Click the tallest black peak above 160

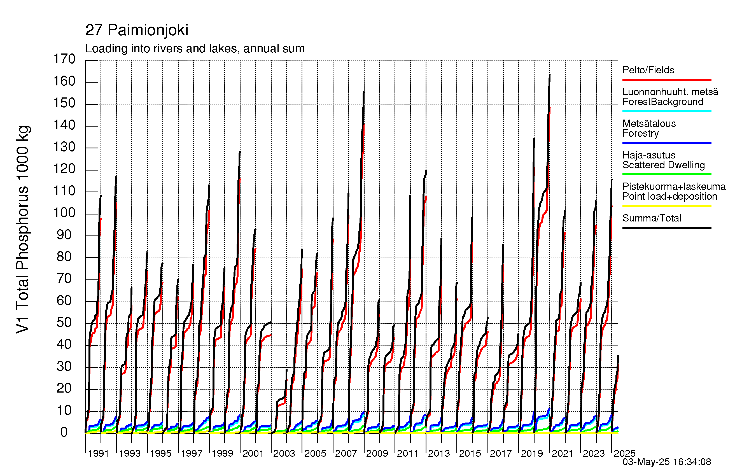coord(549,75)
